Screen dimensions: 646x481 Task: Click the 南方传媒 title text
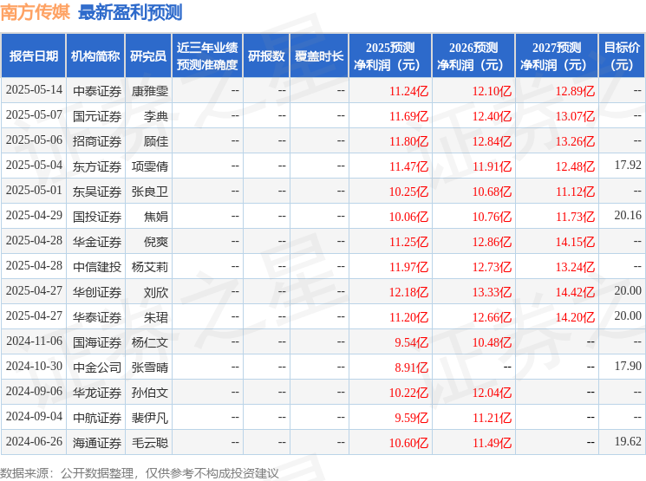(36, 12)
